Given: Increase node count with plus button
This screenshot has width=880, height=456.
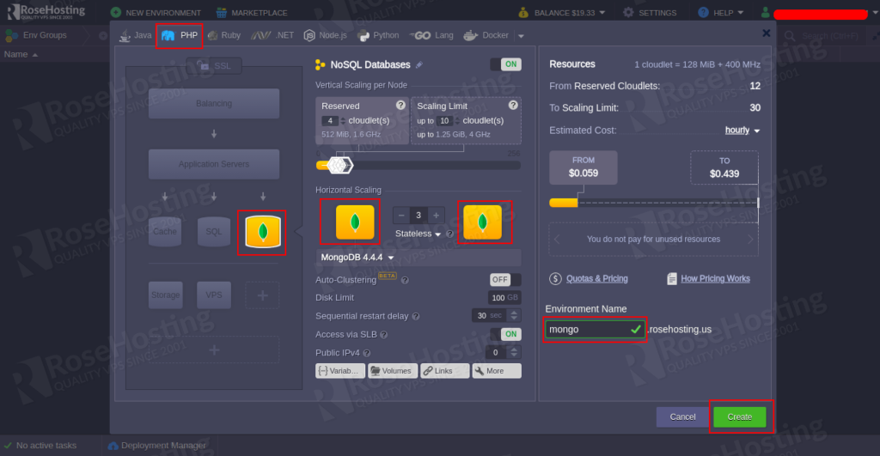Looking at the screenshot, I should [x=436, y=215].
